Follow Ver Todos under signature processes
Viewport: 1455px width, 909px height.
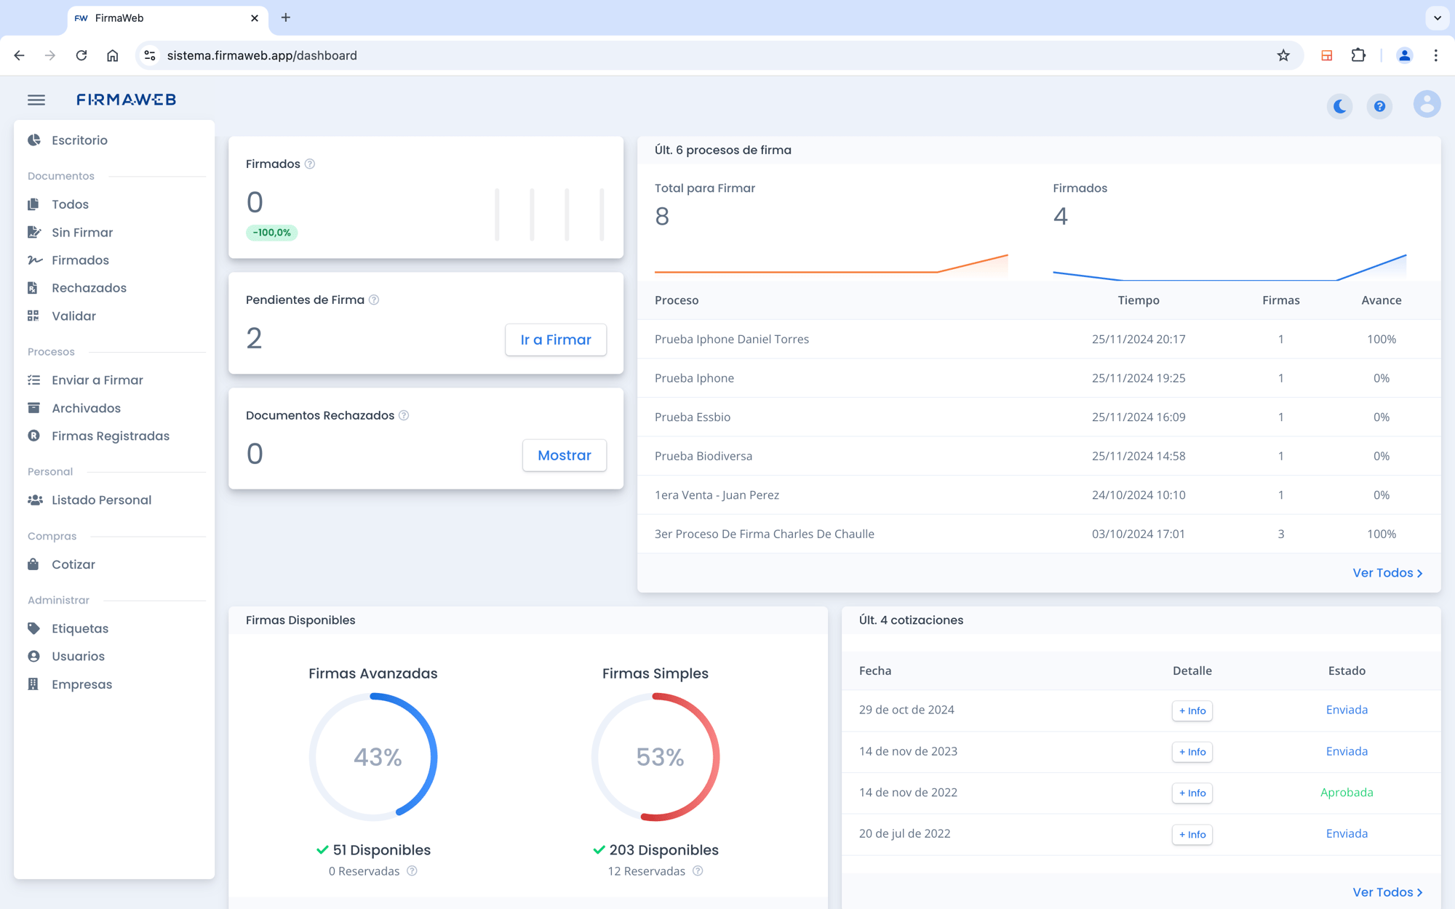point(1387,572)
